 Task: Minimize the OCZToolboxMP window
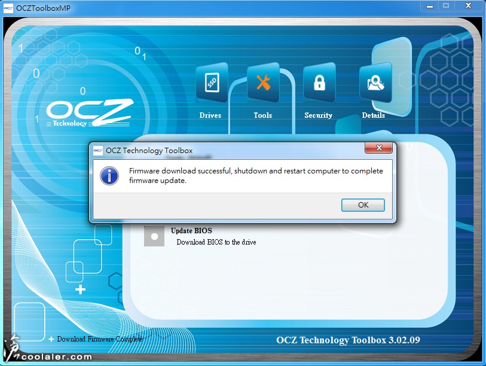[430, 6]
